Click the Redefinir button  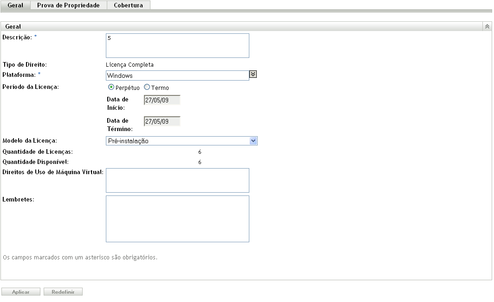coord(63,292)
